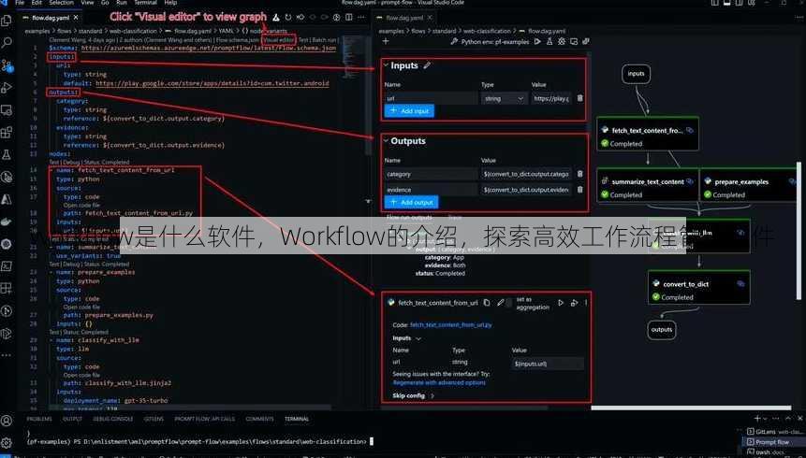Open the Explorer view in activity bar

(7, 21)
